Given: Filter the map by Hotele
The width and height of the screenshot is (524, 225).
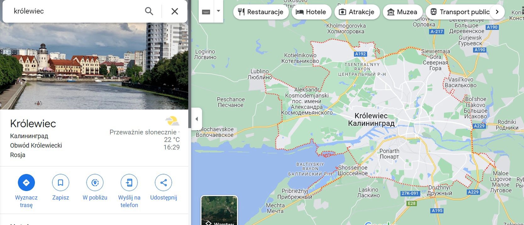Looking at the screenshot, I should [311, 12].
